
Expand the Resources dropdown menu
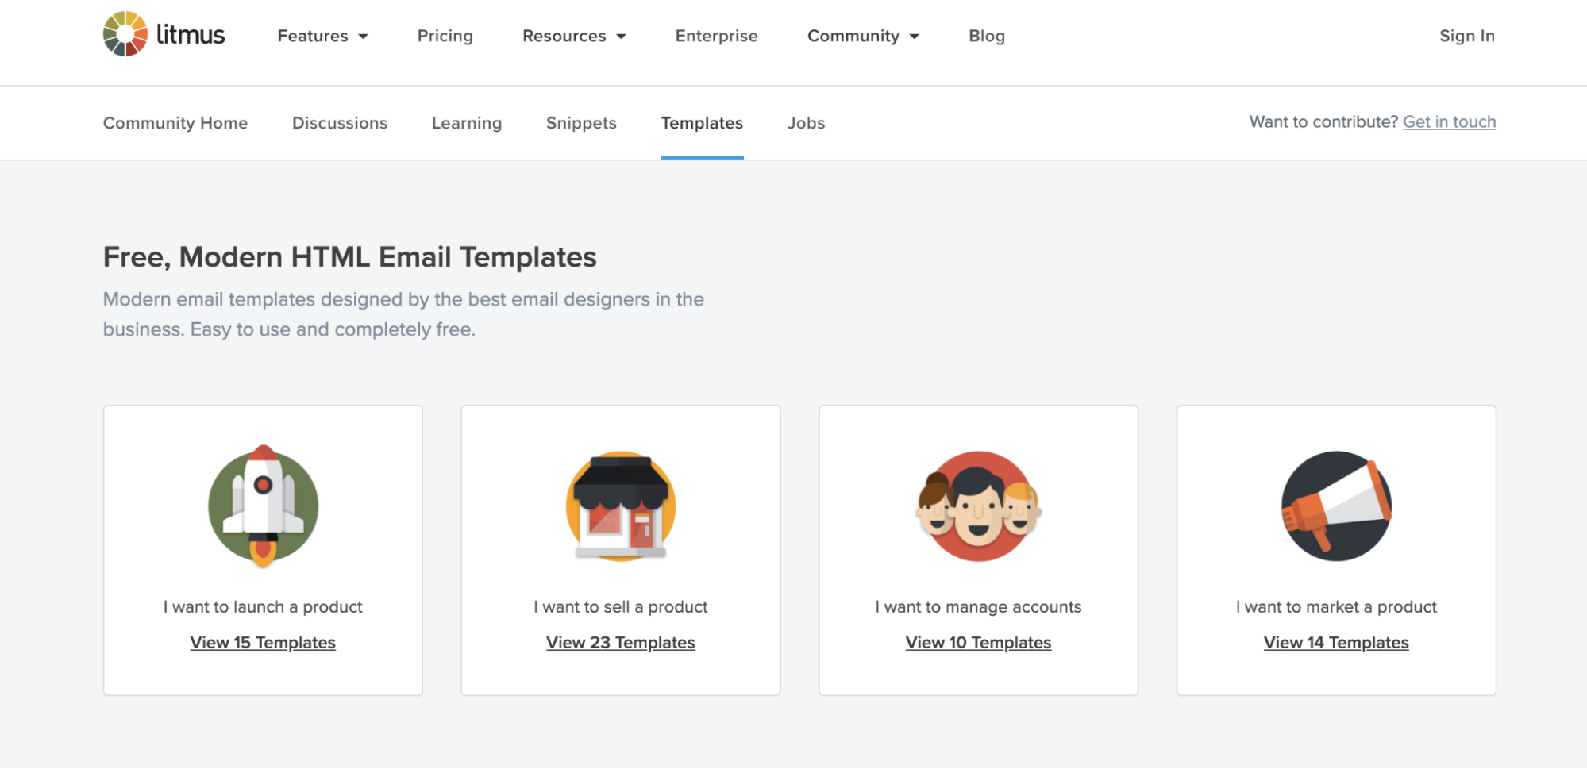pos(574,36)
